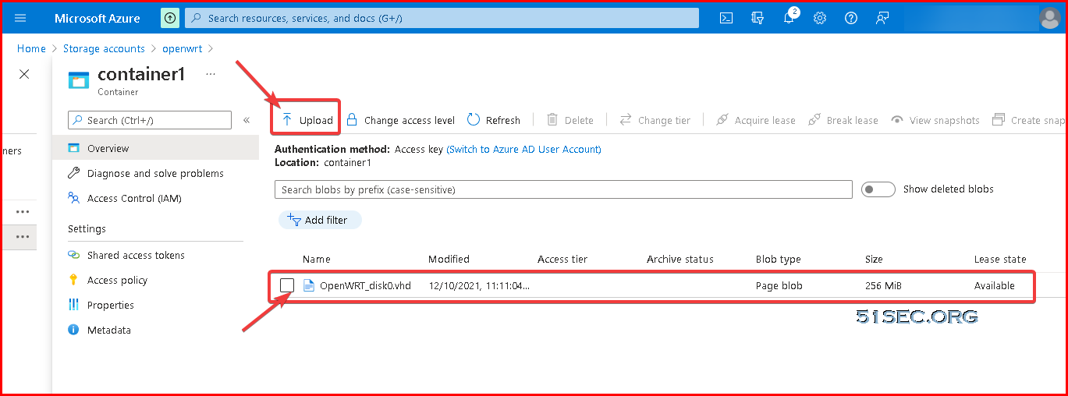Sort by the Name column header

(317, 259)
